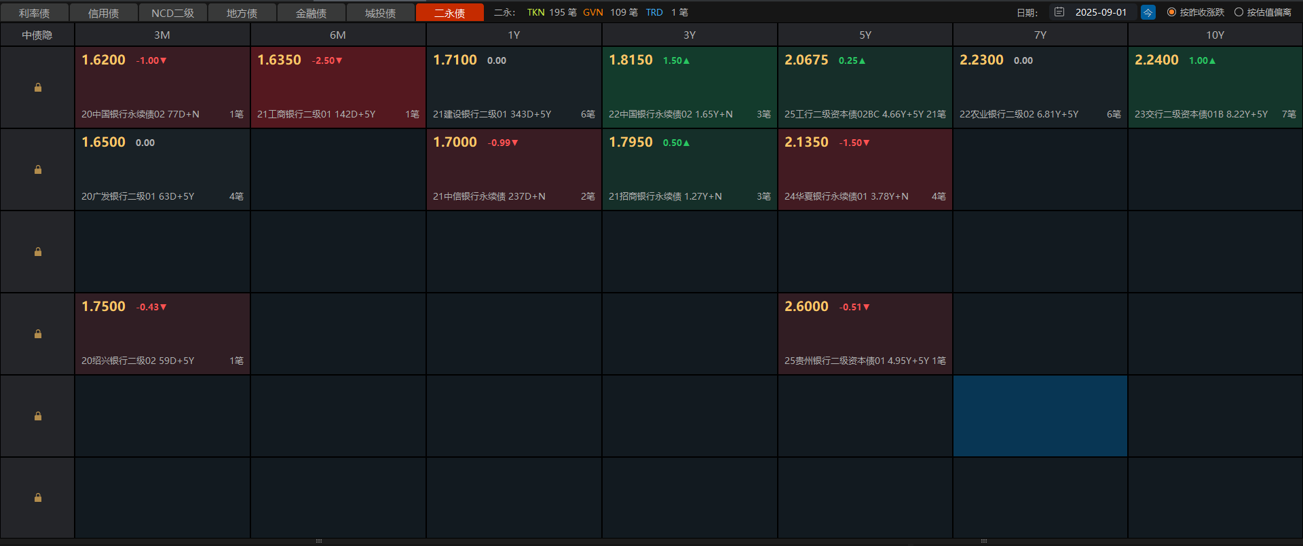1303x546 pixels.
Task: Open the 20绍兴银行二级02 59D+5Y cell
Action: click(162, 333)
